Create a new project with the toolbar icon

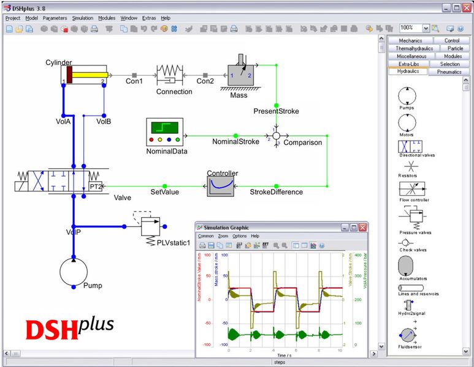point(9,29)
